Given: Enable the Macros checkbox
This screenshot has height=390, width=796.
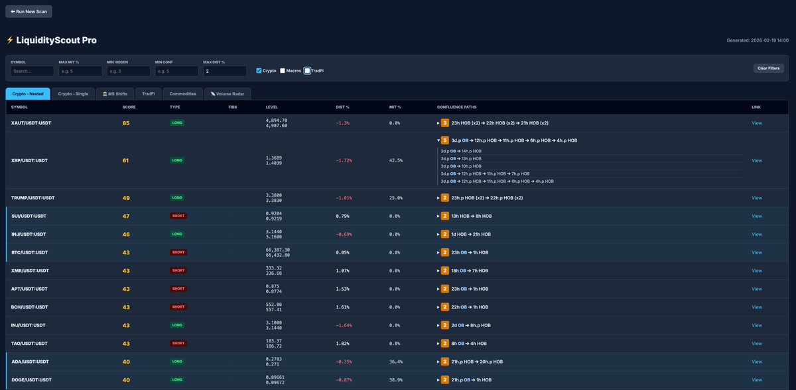Looking at the screenshot, I should pos(283,70).
